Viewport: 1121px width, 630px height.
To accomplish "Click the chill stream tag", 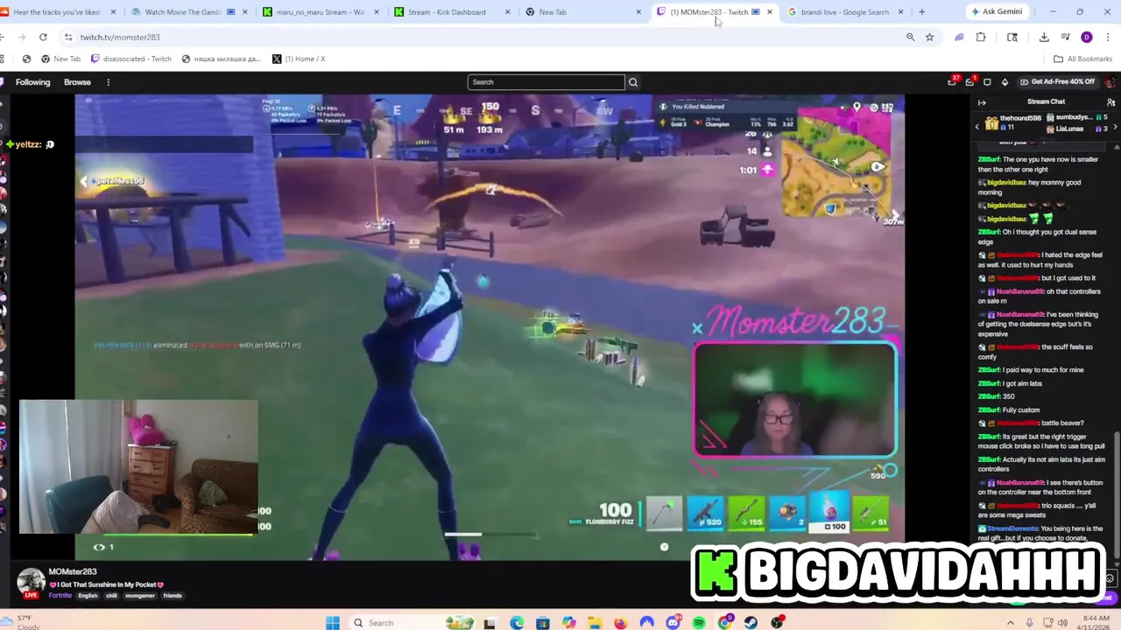I will (x=111, y=596).
